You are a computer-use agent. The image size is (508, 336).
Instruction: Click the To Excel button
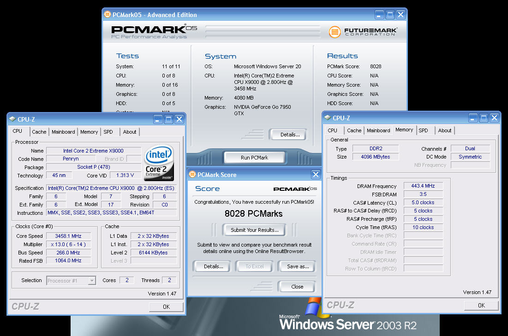pos(255,266)
